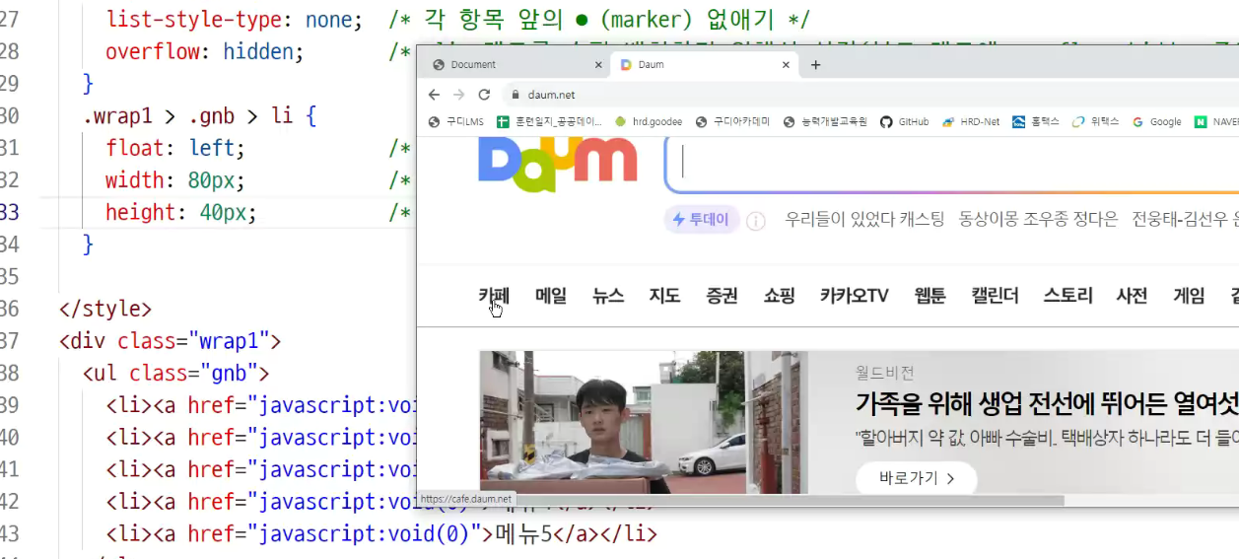
Task: Open the hrd.goodee bookmark
Action: point(648,122)
